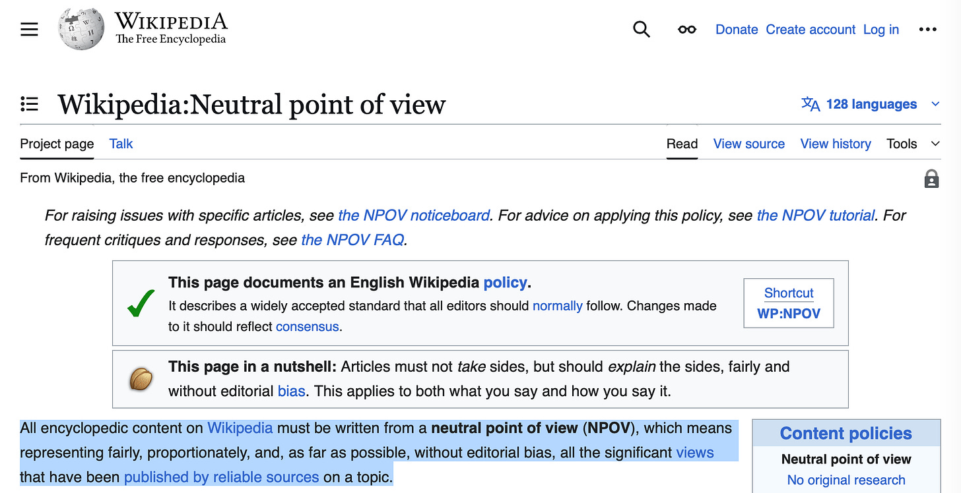Click the Wikipedia globe logo
Image resolution: width=961 pixels, height=493 pixels.
coord(81,28)
